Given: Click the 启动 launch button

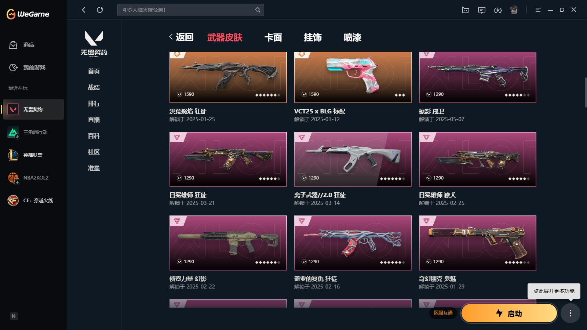Looking at the screenshot, I should point(509,313).
